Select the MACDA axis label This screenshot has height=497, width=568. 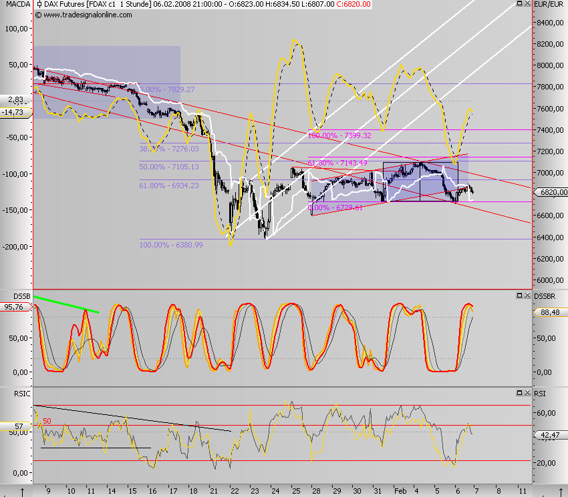[x=18, y=5]
